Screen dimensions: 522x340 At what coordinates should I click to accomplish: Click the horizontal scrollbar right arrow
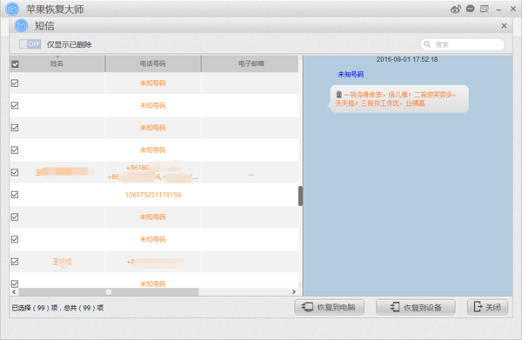[x=294, y=292]
